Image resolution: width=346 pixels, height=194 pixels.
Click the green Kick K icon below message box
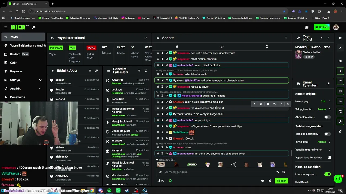(x=170, y=181)
